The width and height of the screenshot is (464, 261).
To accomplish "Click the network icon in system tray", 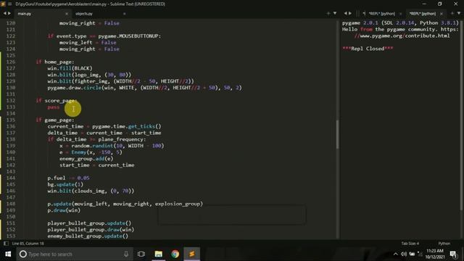I will [420, 254].
